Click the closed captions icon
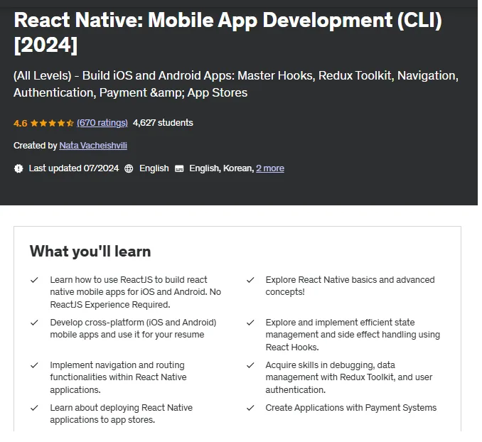The image size is (482, 442). pos(179,168)
